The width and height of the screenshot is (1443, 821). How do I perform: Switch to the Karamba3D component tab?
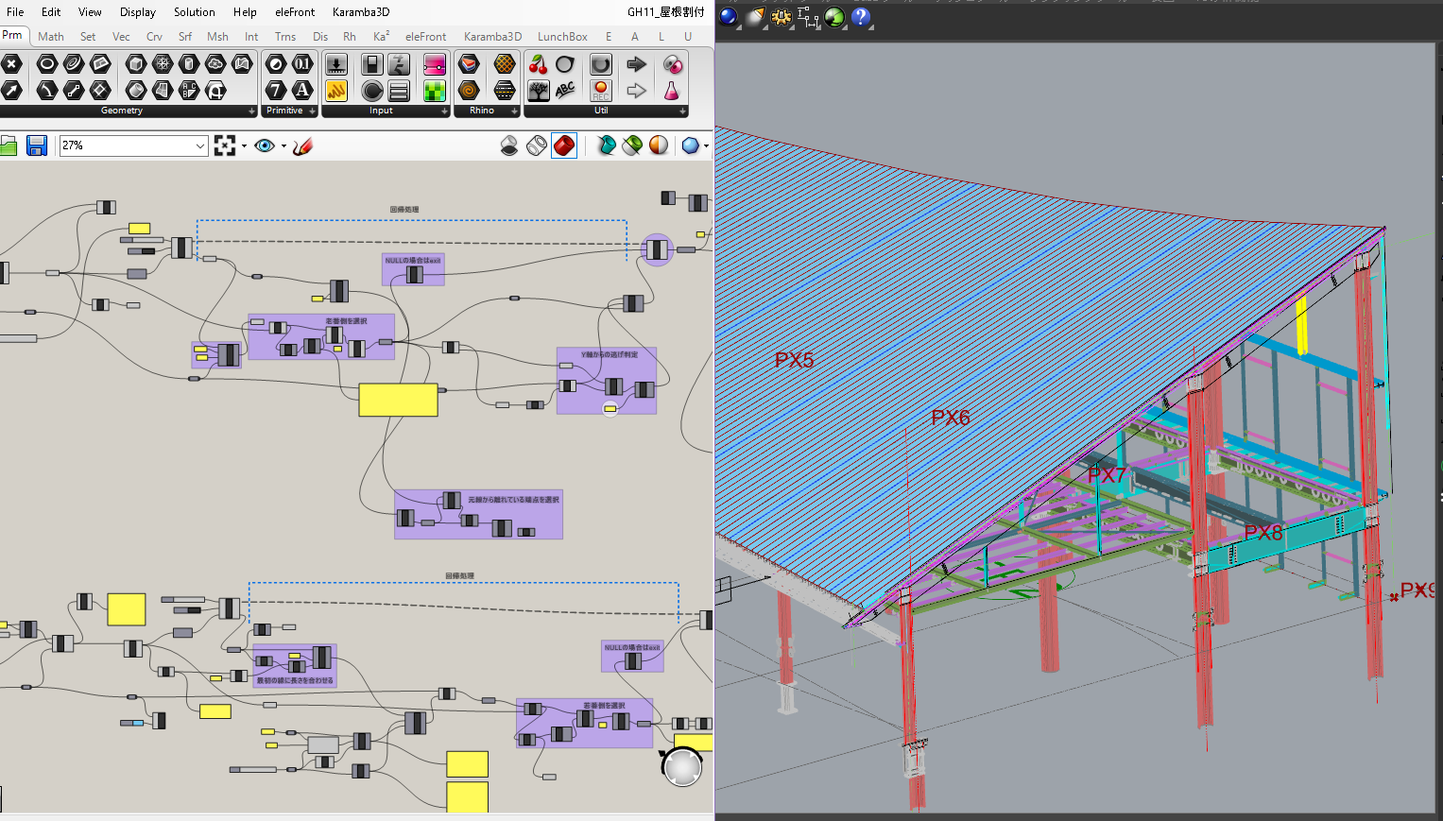point(492,37)
